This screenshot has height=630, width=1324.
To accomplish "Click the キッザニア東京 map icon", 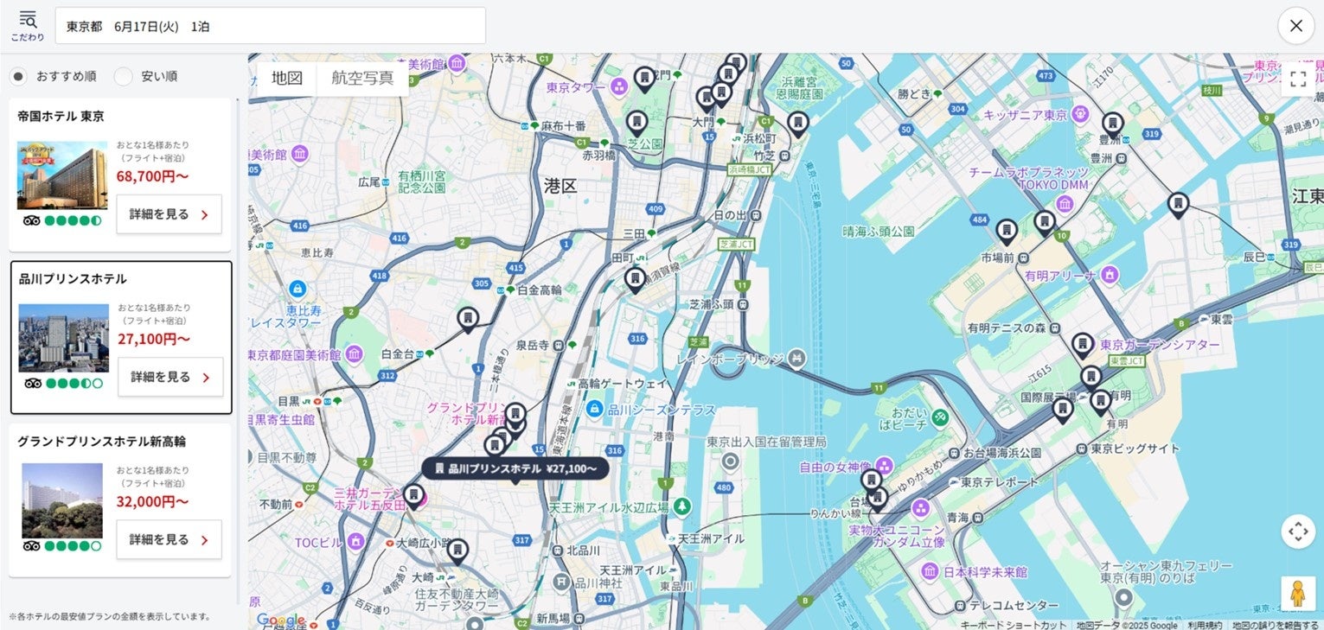I will [x=1079, y=114].
